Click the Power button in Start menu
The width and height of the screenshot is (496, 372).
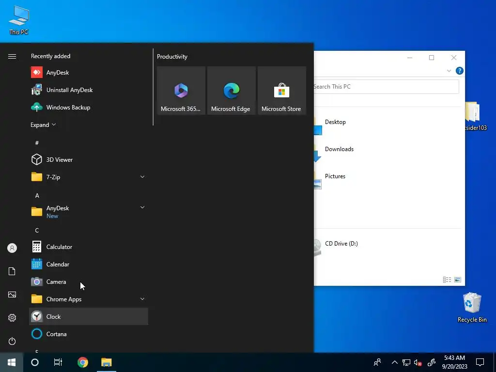coord(12,341)
